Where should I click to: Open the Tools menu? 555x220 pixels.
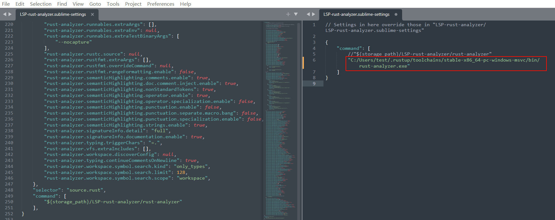click(113, 4)
